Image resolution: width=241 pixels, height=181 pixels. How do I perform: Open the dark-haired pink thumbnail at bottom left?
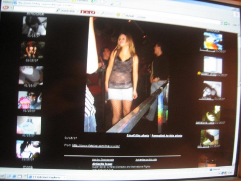coord(28,149)
